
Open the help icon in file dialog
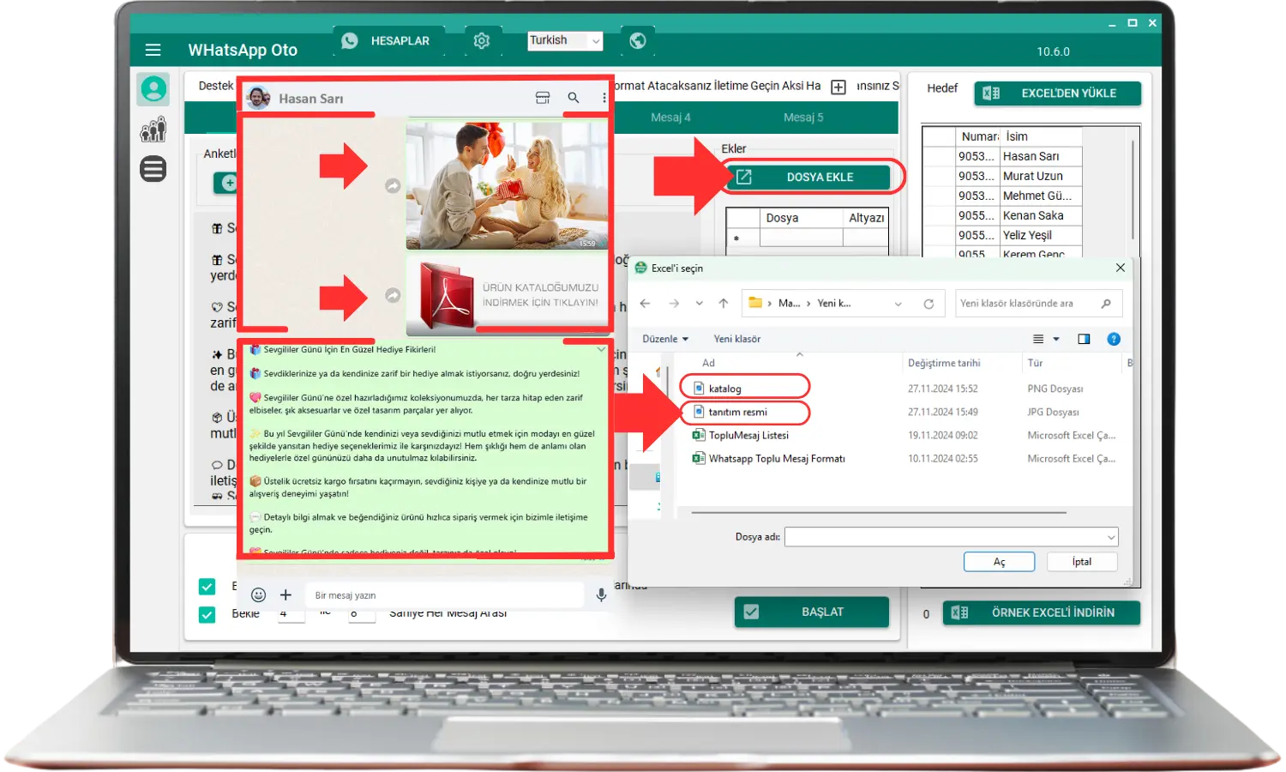pos(1114,339)
